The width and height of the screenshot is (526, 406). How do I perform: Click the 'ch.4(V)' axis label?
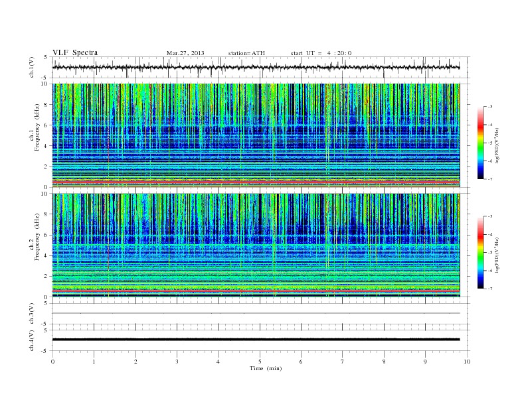pyautogui.click(x=31, y=340)
